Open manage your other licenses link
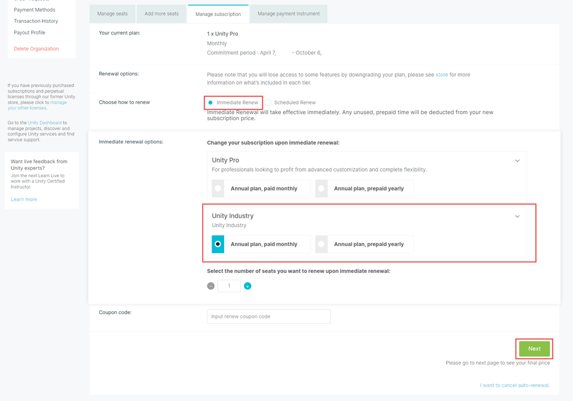 37,105
